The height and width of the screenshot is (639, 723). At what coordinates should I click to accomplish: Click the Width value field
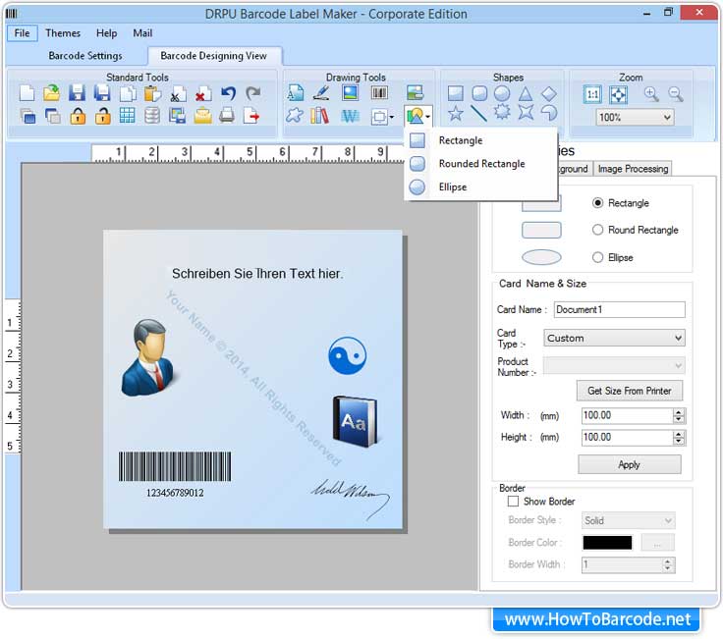628,415
